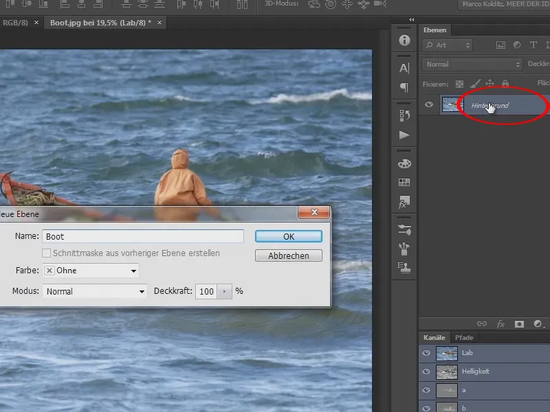Close the Boot.jpg document tab
The image size is (550, 412).
pos(159,23)
